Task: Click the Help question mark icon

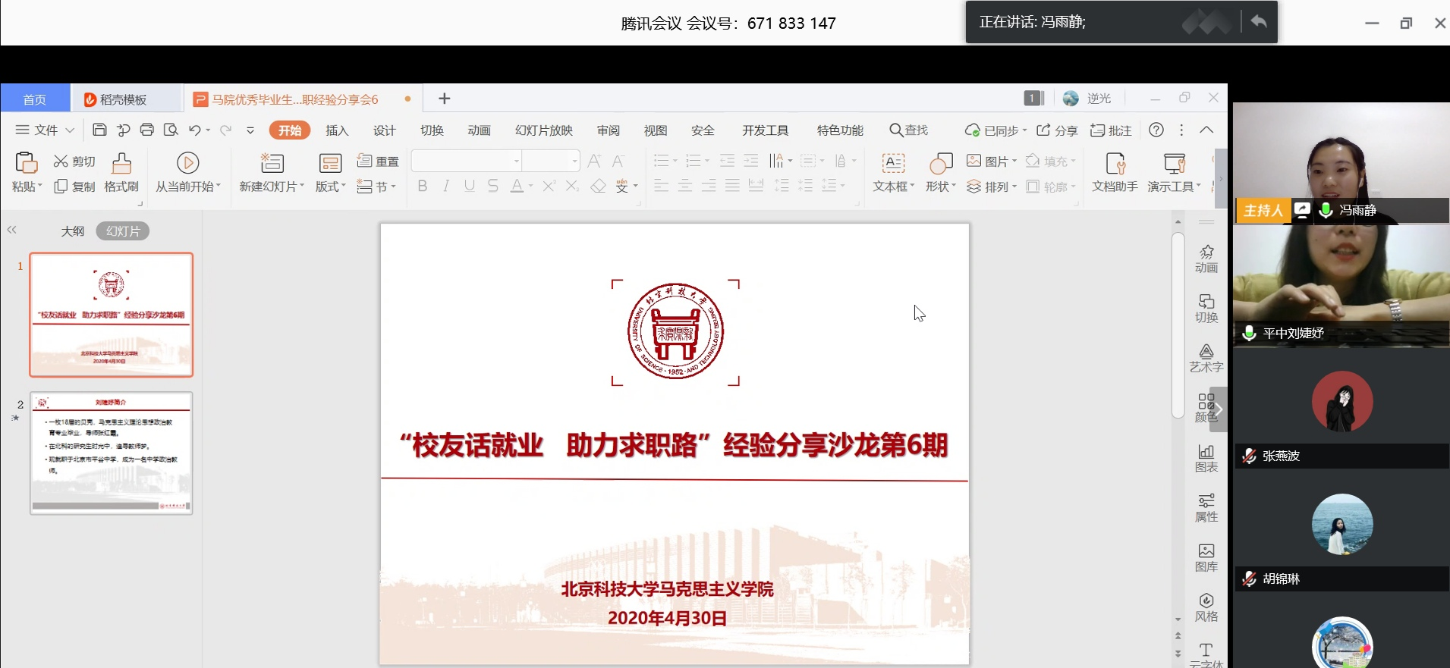Action: pyautogui.click(x=1156, y=130)
